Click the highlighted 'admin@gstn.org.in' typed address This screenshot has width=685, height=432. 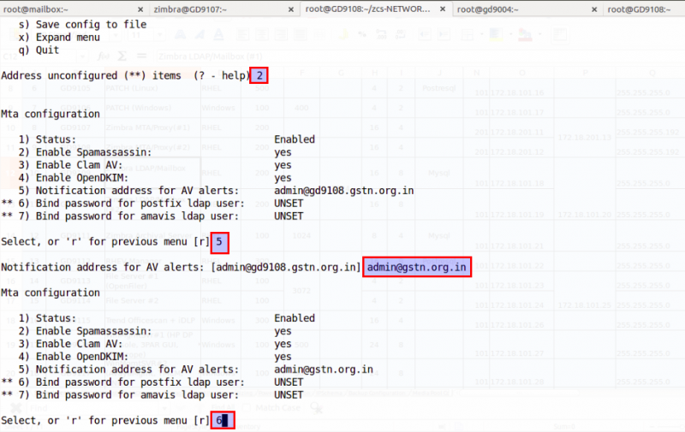point(417,267)
